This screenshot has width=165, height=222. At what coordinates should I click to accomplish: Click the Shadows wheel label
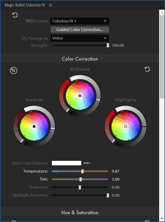34,100
